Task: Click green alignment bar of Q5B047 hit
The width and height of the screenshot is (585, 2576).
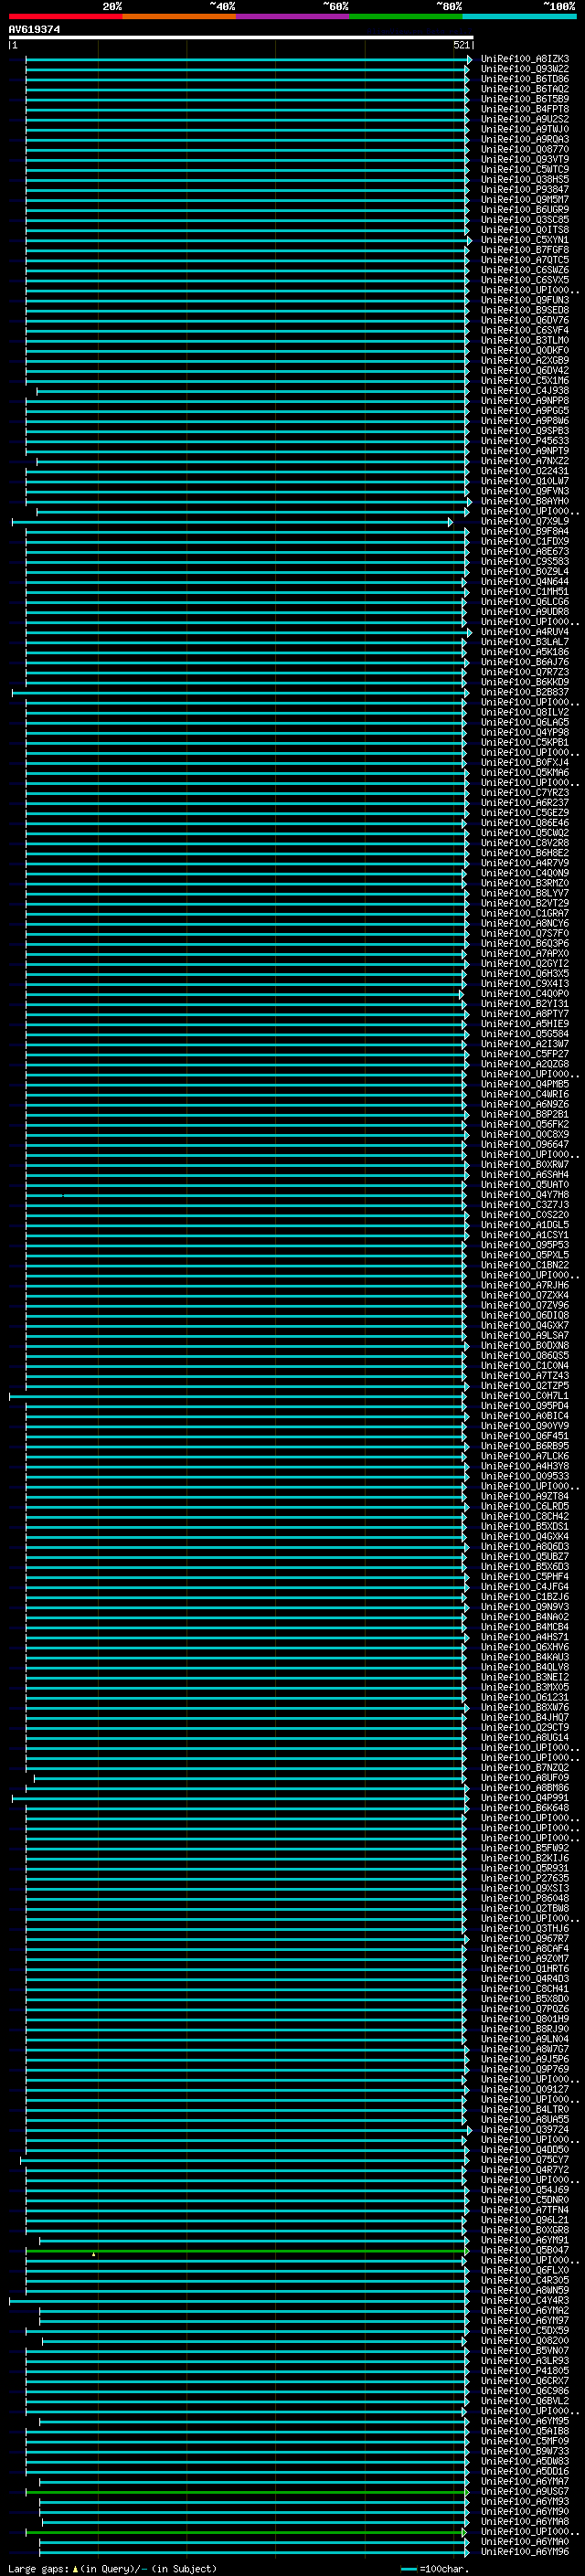Action: coord(245,2251)
